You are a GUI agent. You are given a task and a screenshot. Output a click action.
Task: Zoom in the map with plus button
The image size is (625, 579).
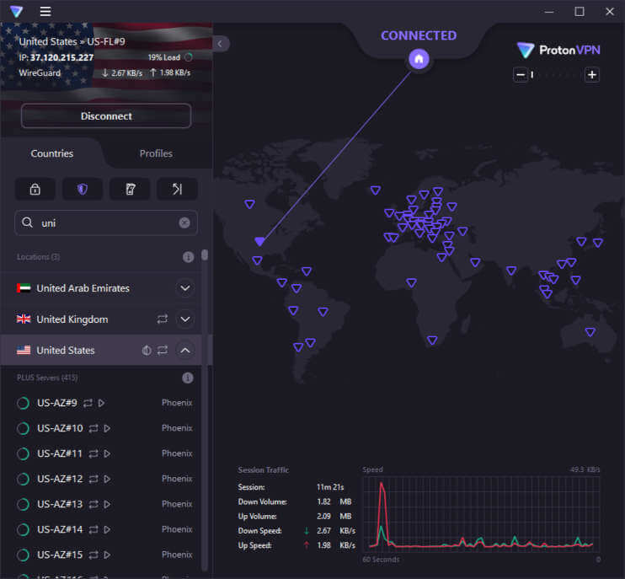(592, 74)
